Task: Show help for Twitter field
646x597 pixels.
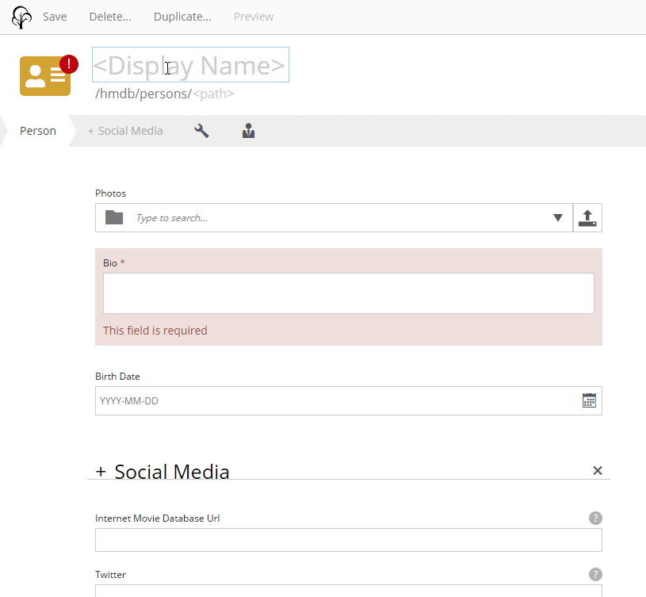Action: pos(595,574)
